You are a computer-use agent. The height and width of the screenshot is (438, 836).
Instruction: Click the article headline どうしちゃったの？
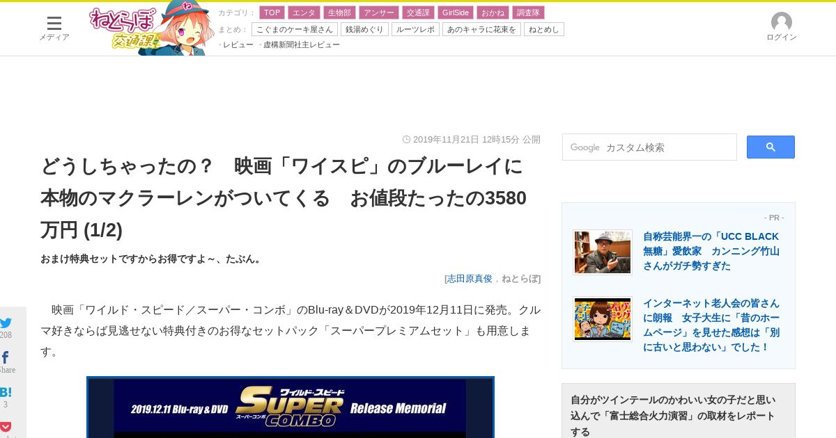click(284, 198)
